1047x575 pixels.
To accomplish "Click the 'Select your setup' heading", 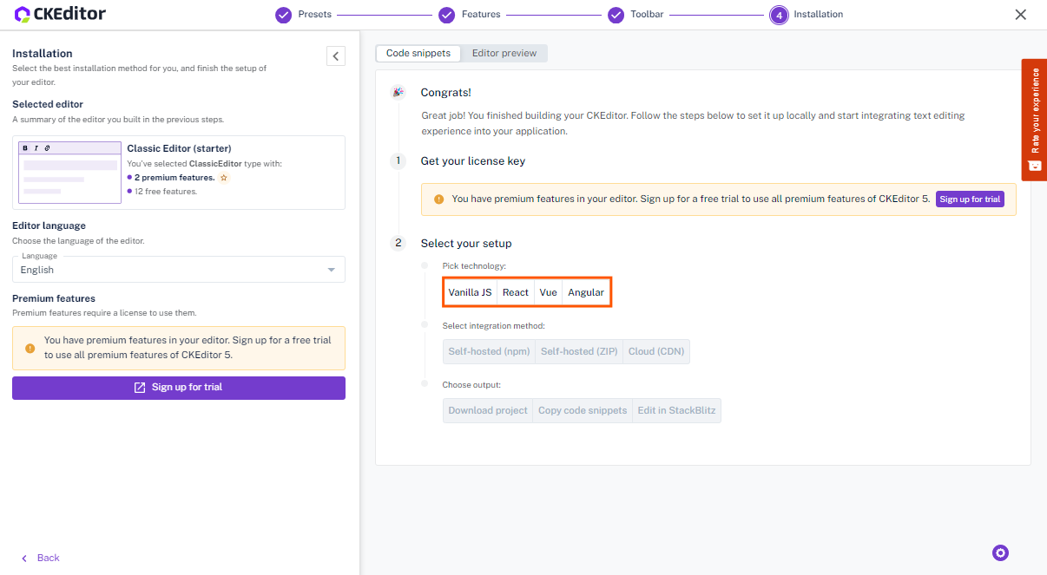I will (x=466, y=244).
